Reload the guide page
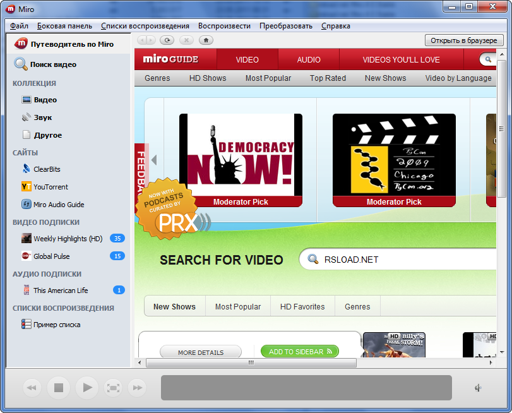This screenshot has height=413, width=512. click(167, 40)
